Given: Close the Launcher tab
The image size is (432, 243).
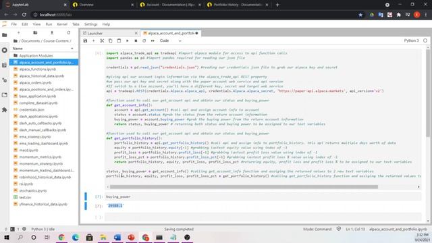Looking at the screenshot, I should 136,33.
